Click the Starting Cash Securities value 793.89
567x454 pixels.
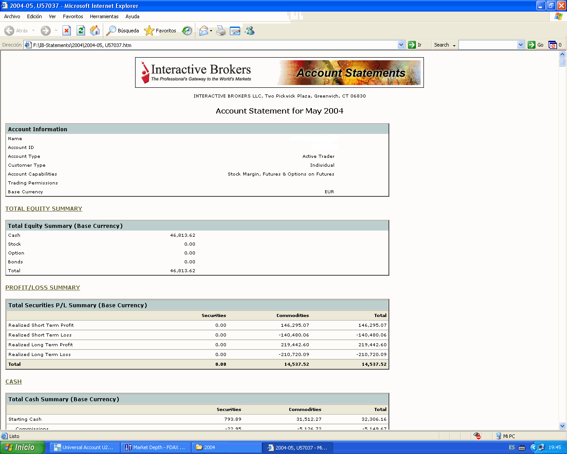pyautogui.click(x=233, y=419)
